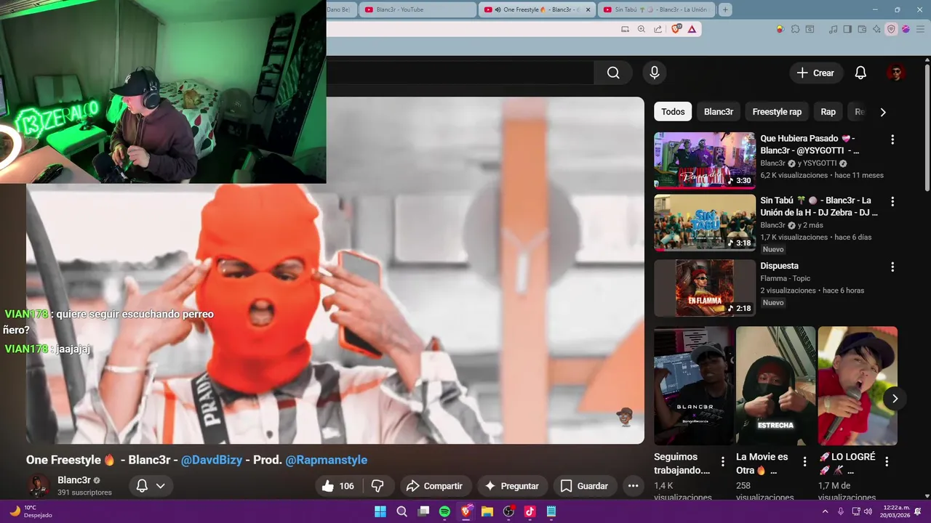
Task: Like the video with thumbs up
Action: pos(338,486)
